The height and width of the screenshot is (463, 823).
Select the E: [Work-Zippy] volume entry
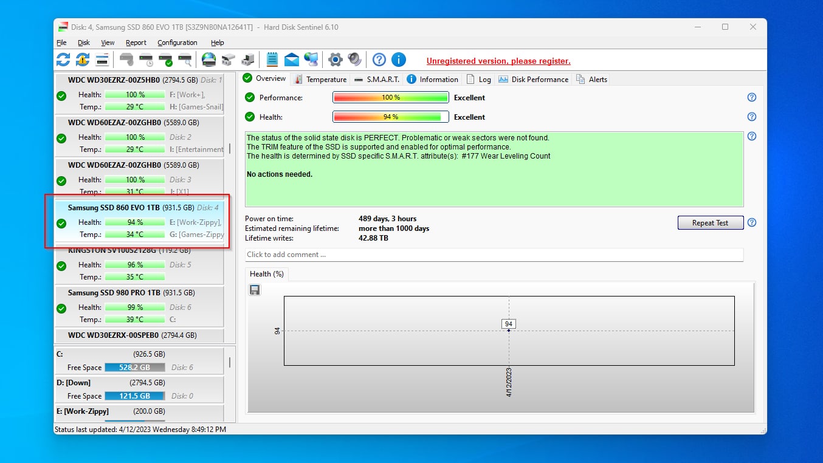(139, 413)
